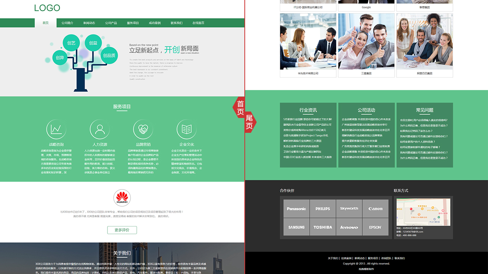Viewport: 488px width, 274px height.
Task: Click the contact map image
Action: coord(423,212)
